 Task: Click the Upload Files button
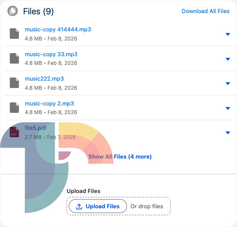[x=98, y=206]
